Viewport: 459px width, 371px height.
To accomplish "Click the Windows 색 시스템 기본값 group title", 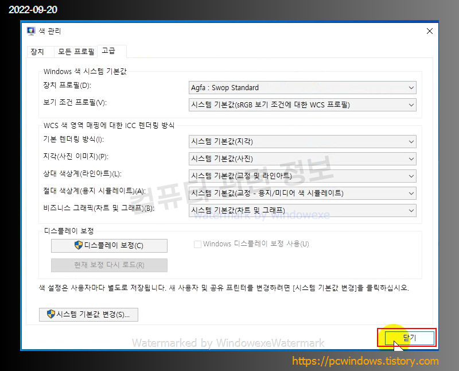I will point(85,72).
